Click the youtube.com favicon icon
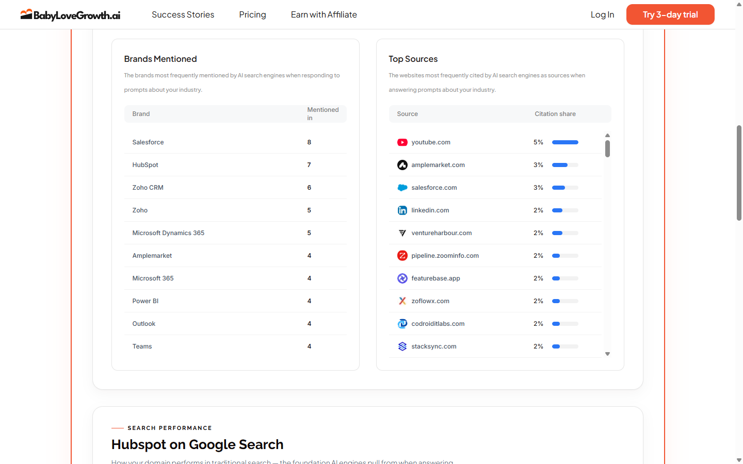The width and height of the screenshot is (743, 464). (x=402, y=142)
